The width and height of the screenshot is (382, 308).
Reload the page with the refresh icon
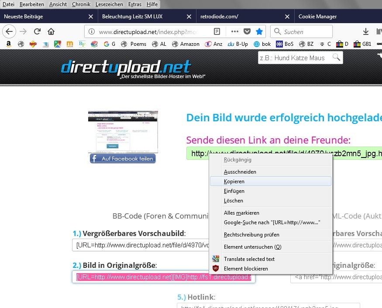(x=38, y=31)
